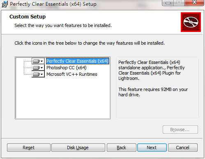Click the Reset button

pos(29,148)
